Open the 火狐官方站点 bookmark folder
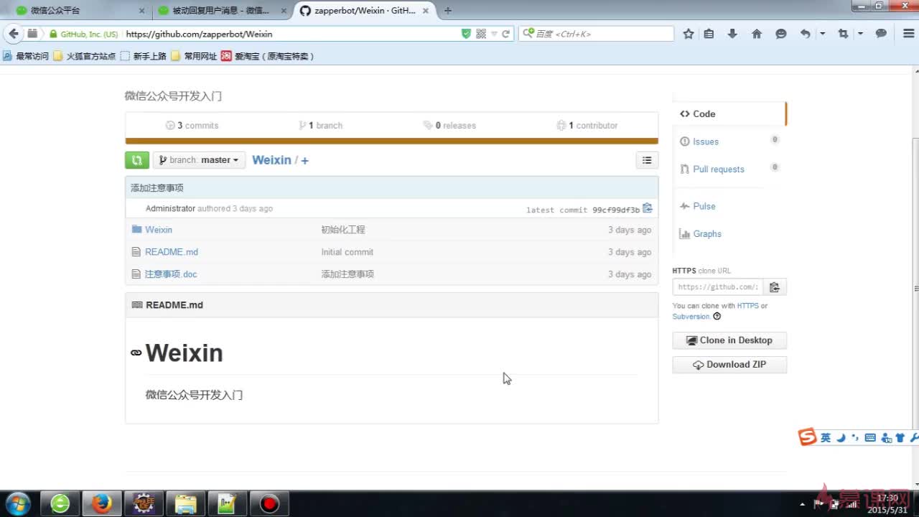 click(x=84, y=56)
